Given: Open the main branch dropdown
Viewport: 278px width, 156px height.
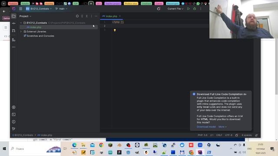Looking at the screenshot, I should (61, 9).
